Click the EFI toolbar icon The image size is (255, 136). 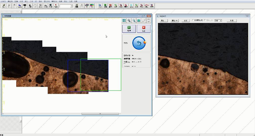tap(87, 6)
